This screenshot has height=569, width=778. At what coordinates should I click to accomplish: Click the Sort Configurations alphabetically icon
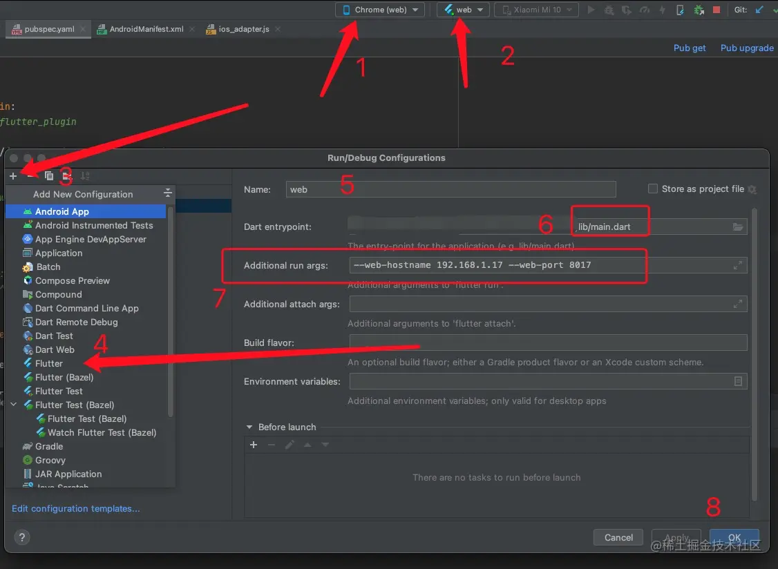point(86,175)
